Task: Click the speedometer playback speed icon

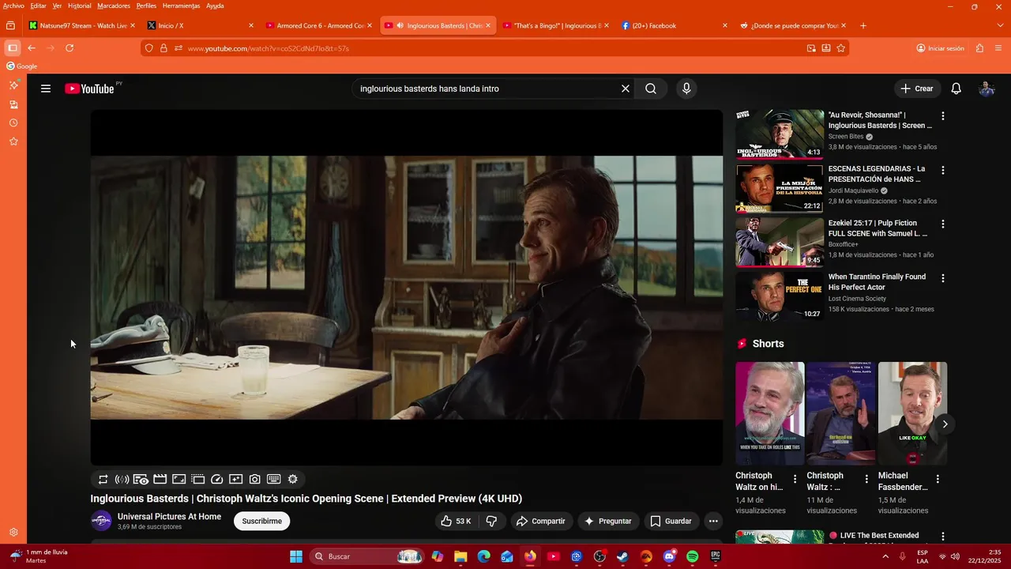Action: pyautogui.click(x=217, y=479)
